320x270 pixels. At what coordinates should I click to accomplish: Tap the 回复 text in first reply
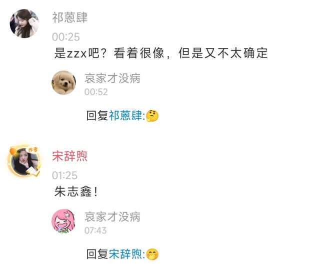[x=97, y=116]
